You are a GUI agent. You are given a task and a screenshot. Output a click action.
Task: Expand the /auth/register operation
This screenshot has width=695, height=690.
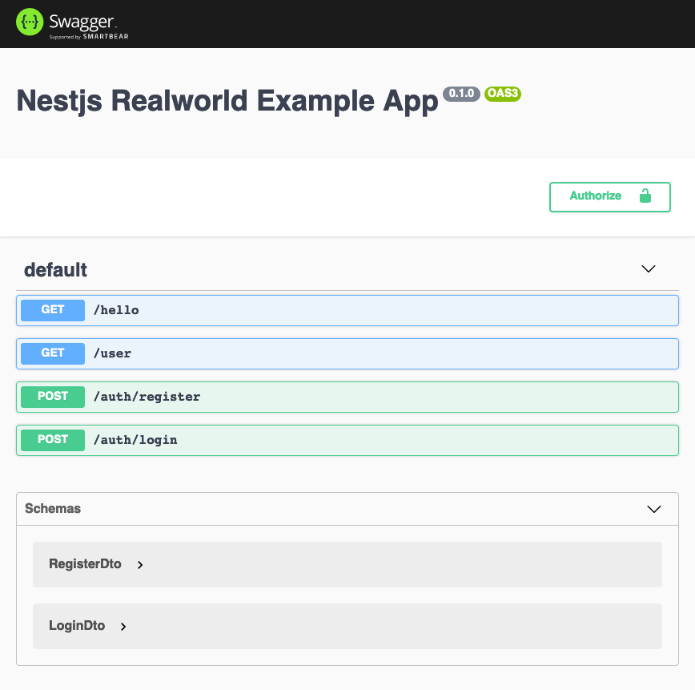tap(147, 397)
